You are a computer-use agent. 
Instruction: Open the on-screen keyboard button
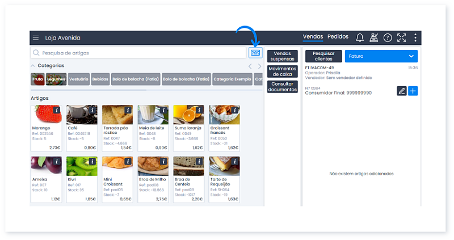pos(255,53)
